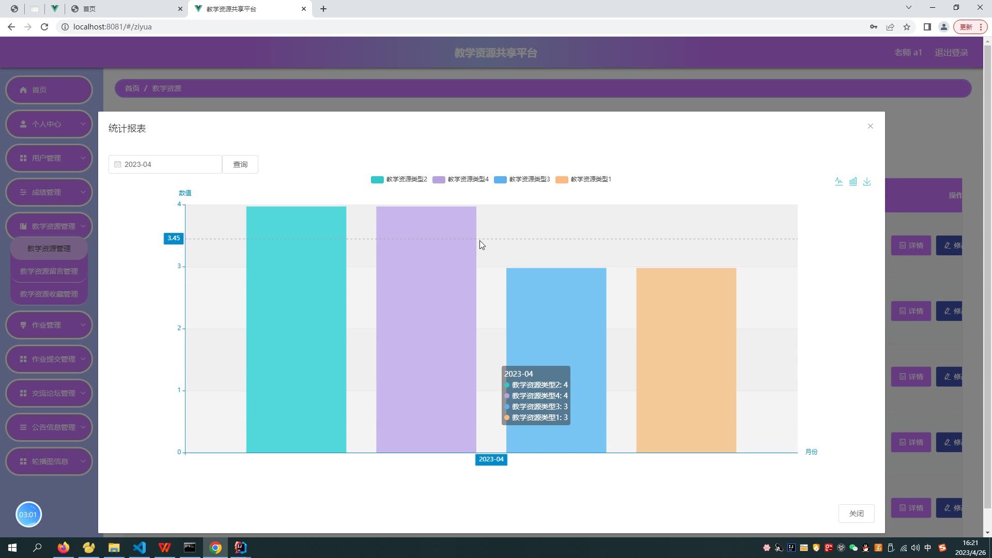Switch chart to line view

pyautogui.click(x=839, y=181)
